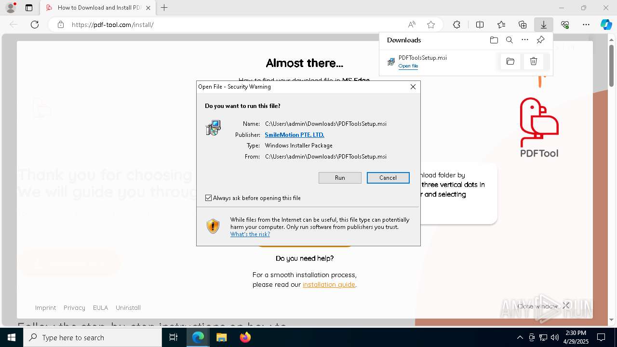The height and width of the screenshot is (347, 617).
Task: Launch Firefox from the taskbar
Action: (245, 337)
